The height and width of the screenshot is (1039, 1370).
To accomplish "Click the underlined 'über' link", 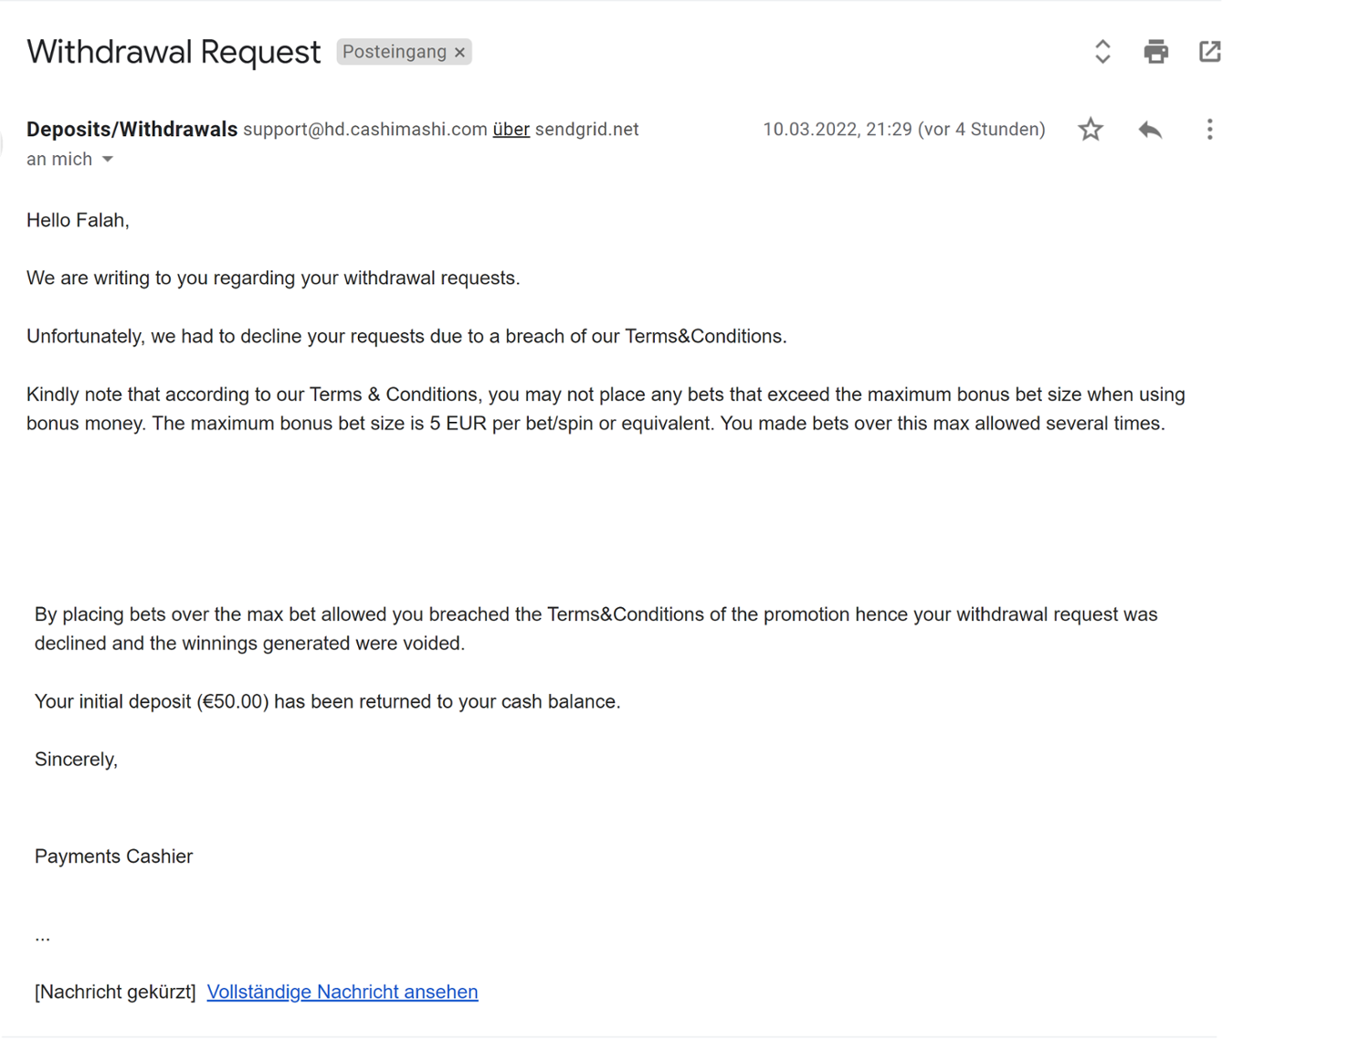I will pyautogui.click(x=511, y=130).
